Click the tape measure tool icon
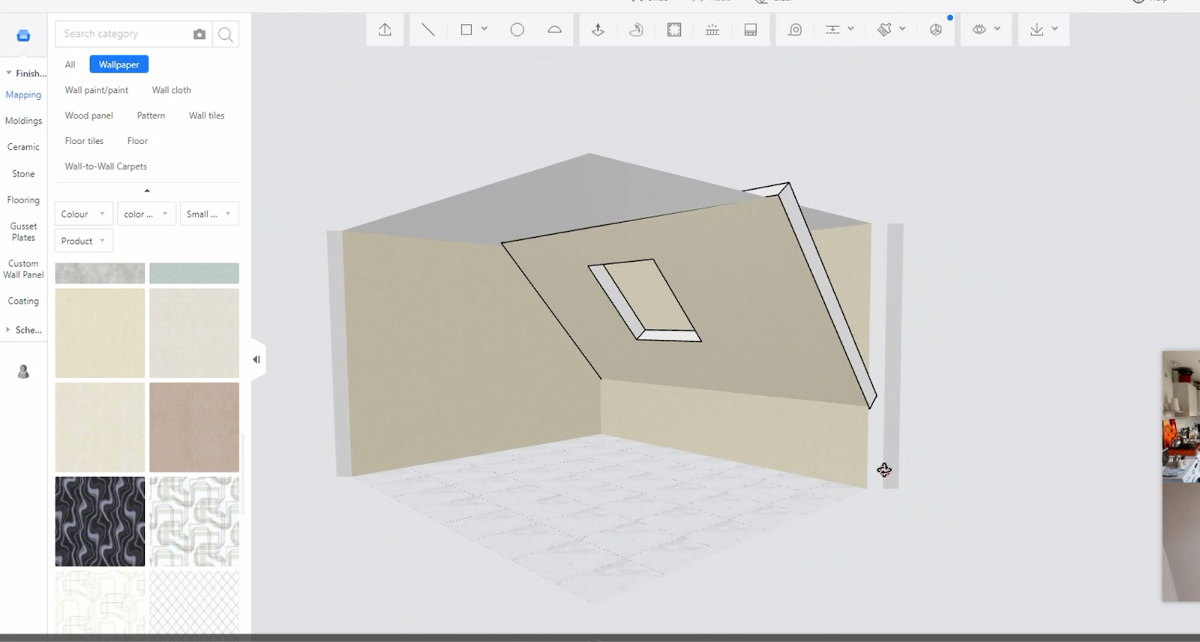1200x642 pixels. tap(794, 30)
